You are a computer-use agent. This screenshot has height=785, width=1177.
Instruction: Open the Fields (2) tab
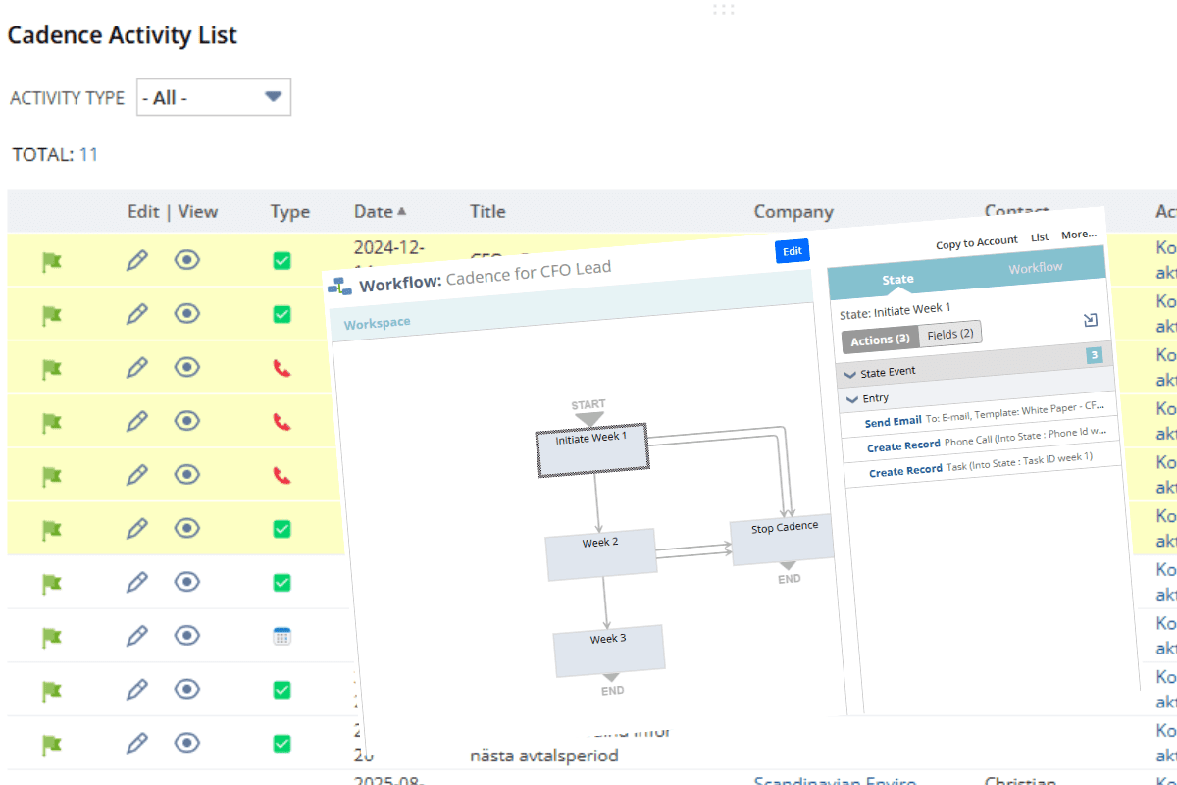point(950,334)
